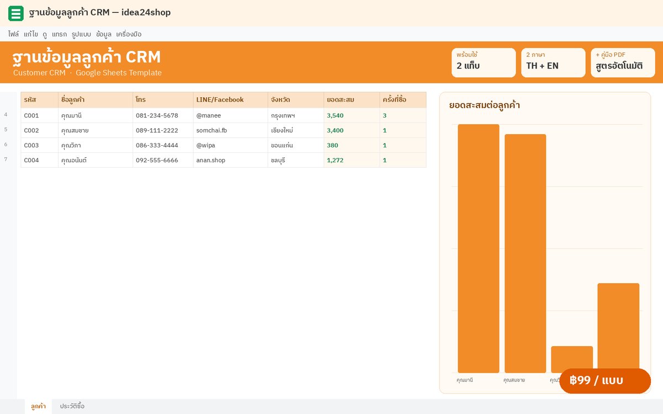
Task: Click the @wipa contact cell
Action: pyautogui.click(x=230, y=145)
